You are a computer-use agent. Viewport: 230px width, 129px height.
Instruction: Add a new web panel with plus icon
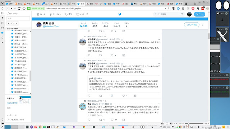(3, 42)
